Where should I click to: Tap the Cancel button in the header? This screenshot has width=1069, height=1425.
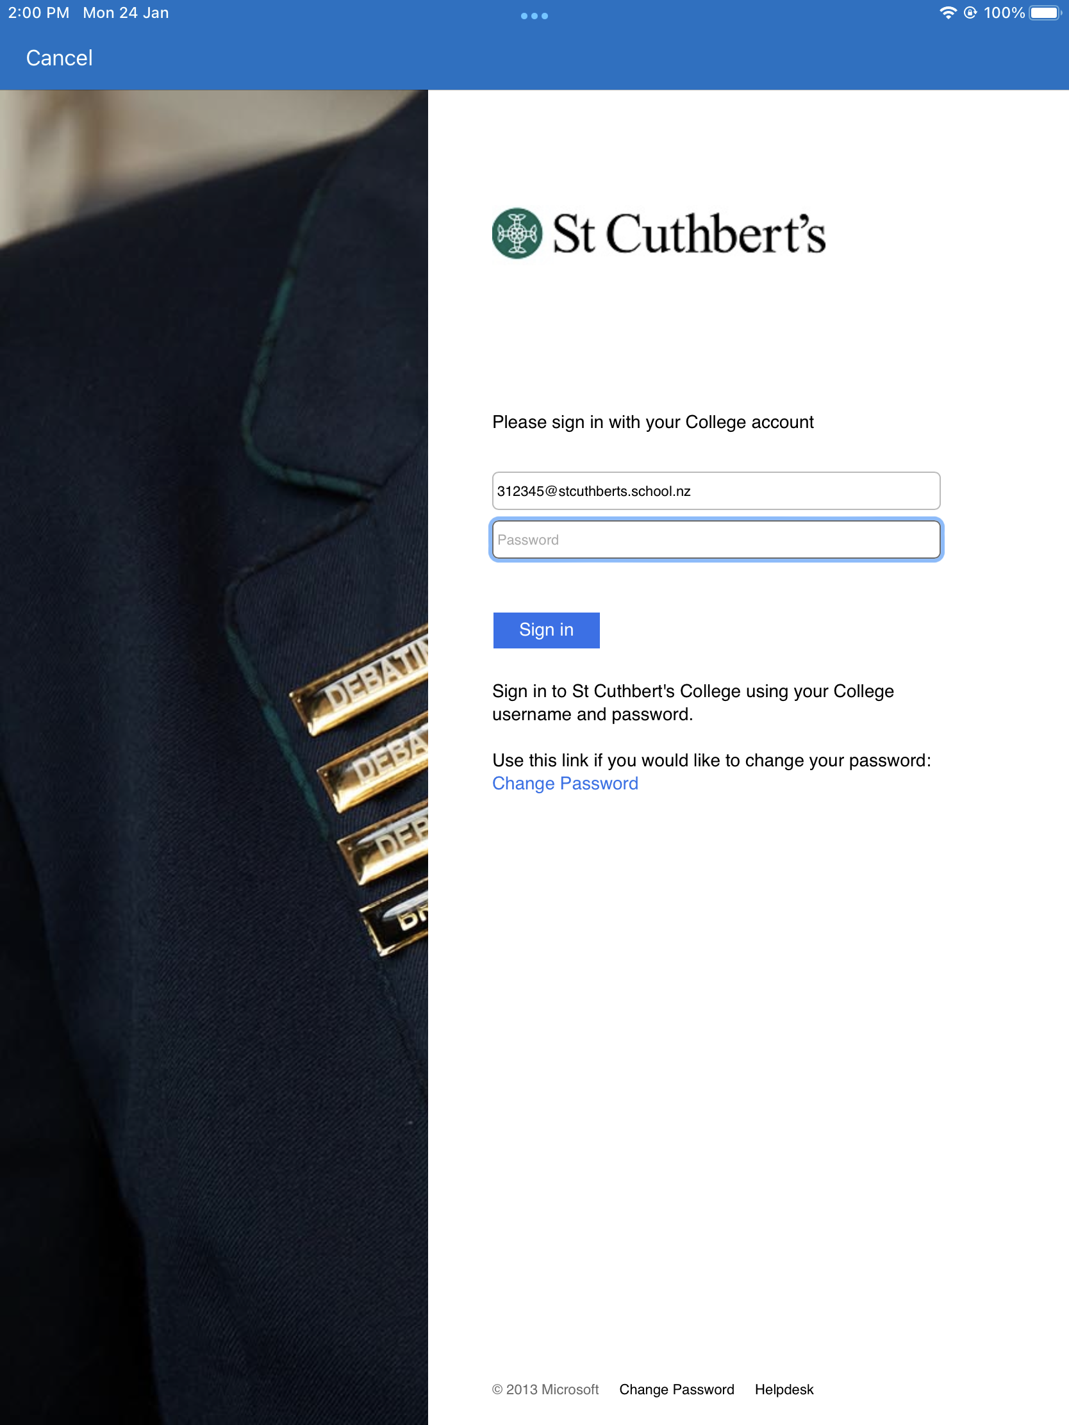coord(59,58)
